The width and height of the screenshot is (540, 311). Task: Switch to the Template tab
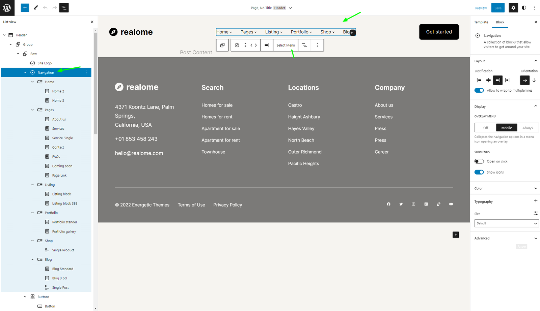[481, 22]
